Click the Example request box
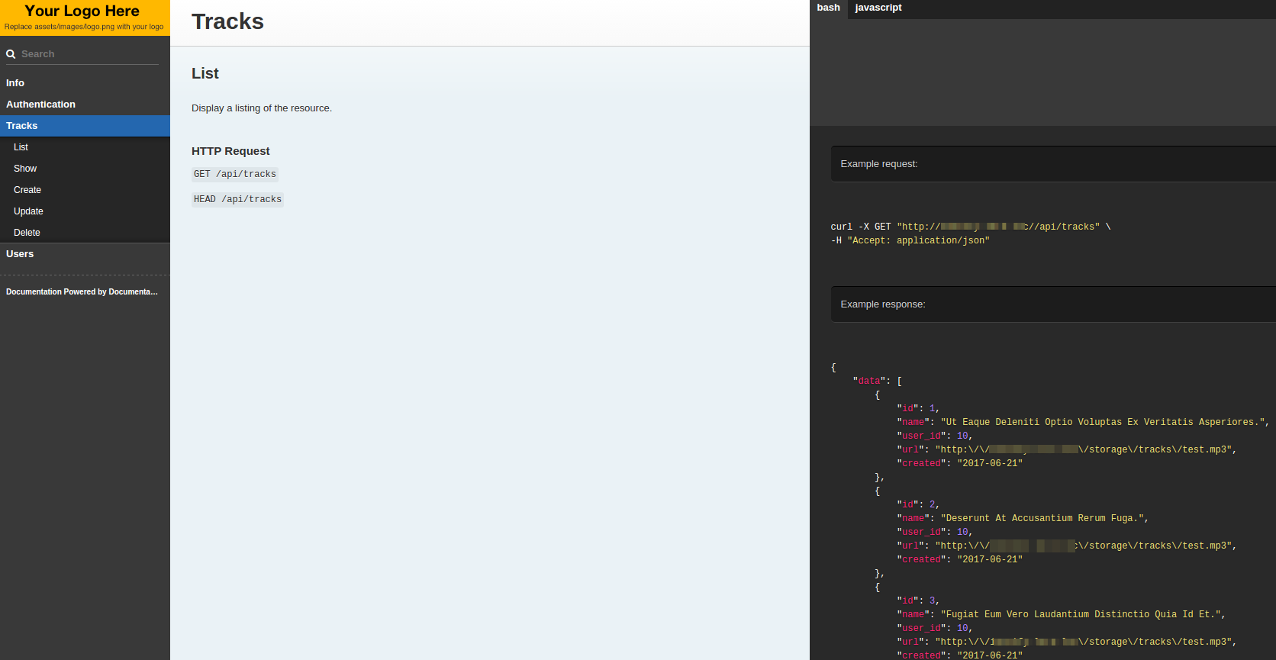1276x660 pixels. point(1053,164)
